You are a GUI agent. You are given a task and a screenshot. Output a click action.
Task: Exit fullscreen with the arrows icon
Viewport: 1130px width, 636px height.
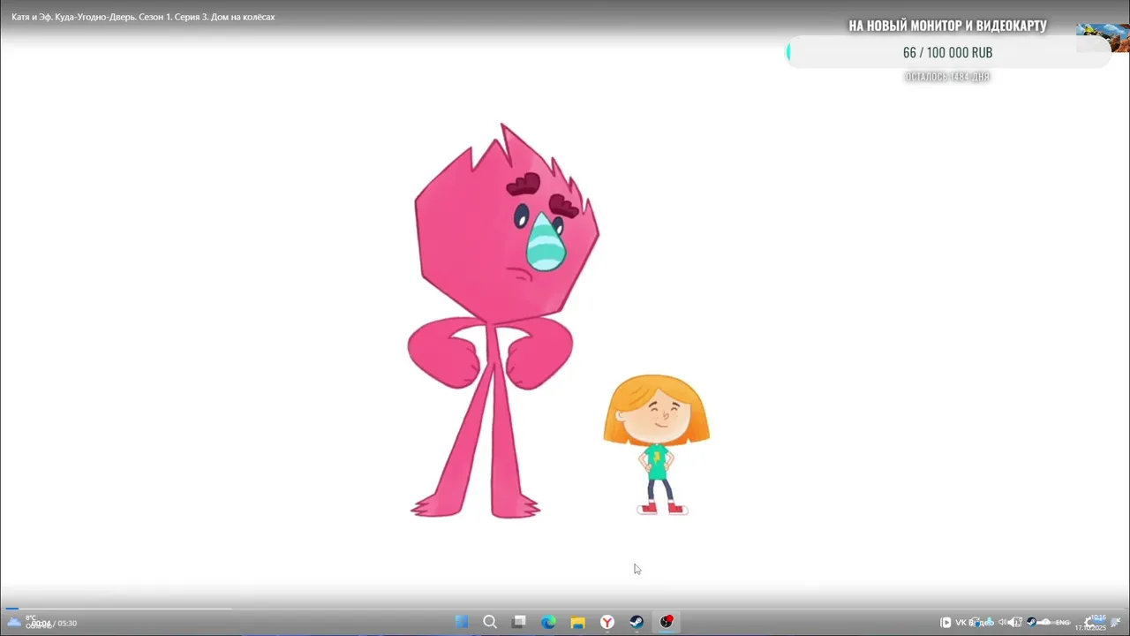[x=1116, y=623]
